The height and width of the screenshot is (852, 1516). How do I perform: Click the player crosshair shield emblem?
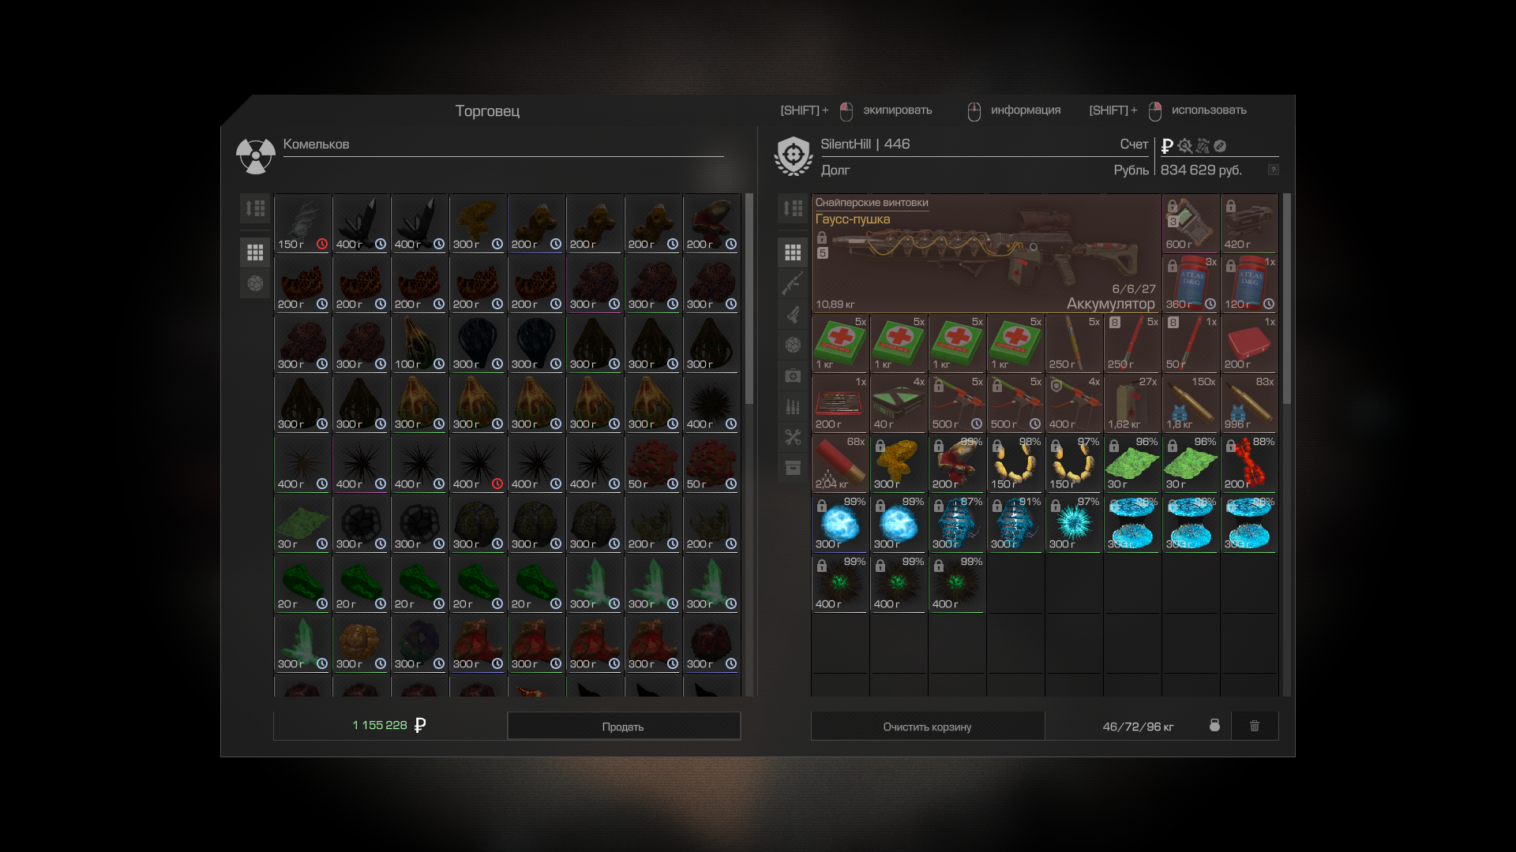tap(794, 155)
